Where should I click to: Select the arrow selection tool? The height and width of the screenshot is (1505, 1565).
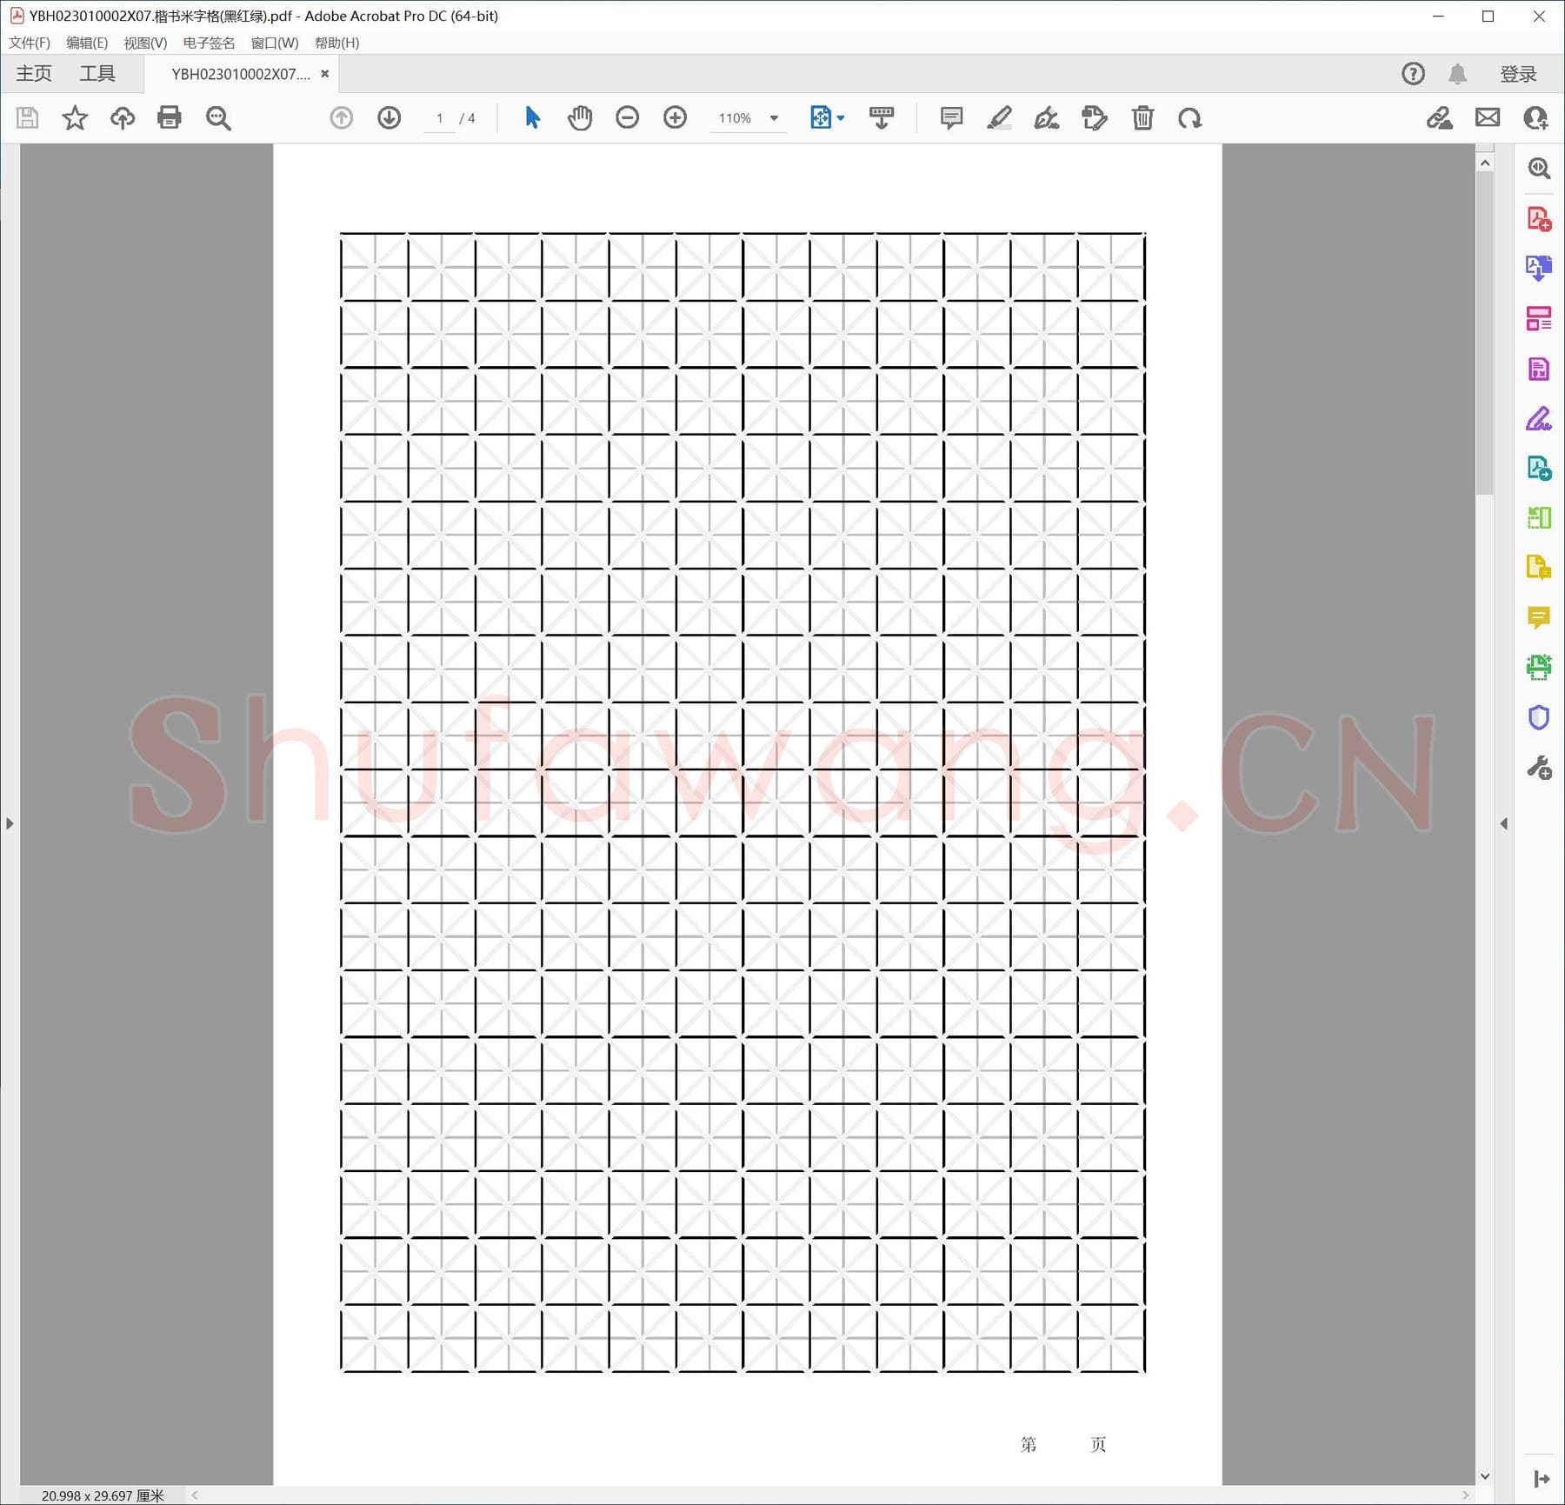[x=533, y=117]
